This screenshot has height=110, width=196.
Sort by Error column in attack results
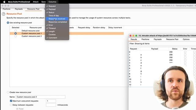click(x=185, y=49)
